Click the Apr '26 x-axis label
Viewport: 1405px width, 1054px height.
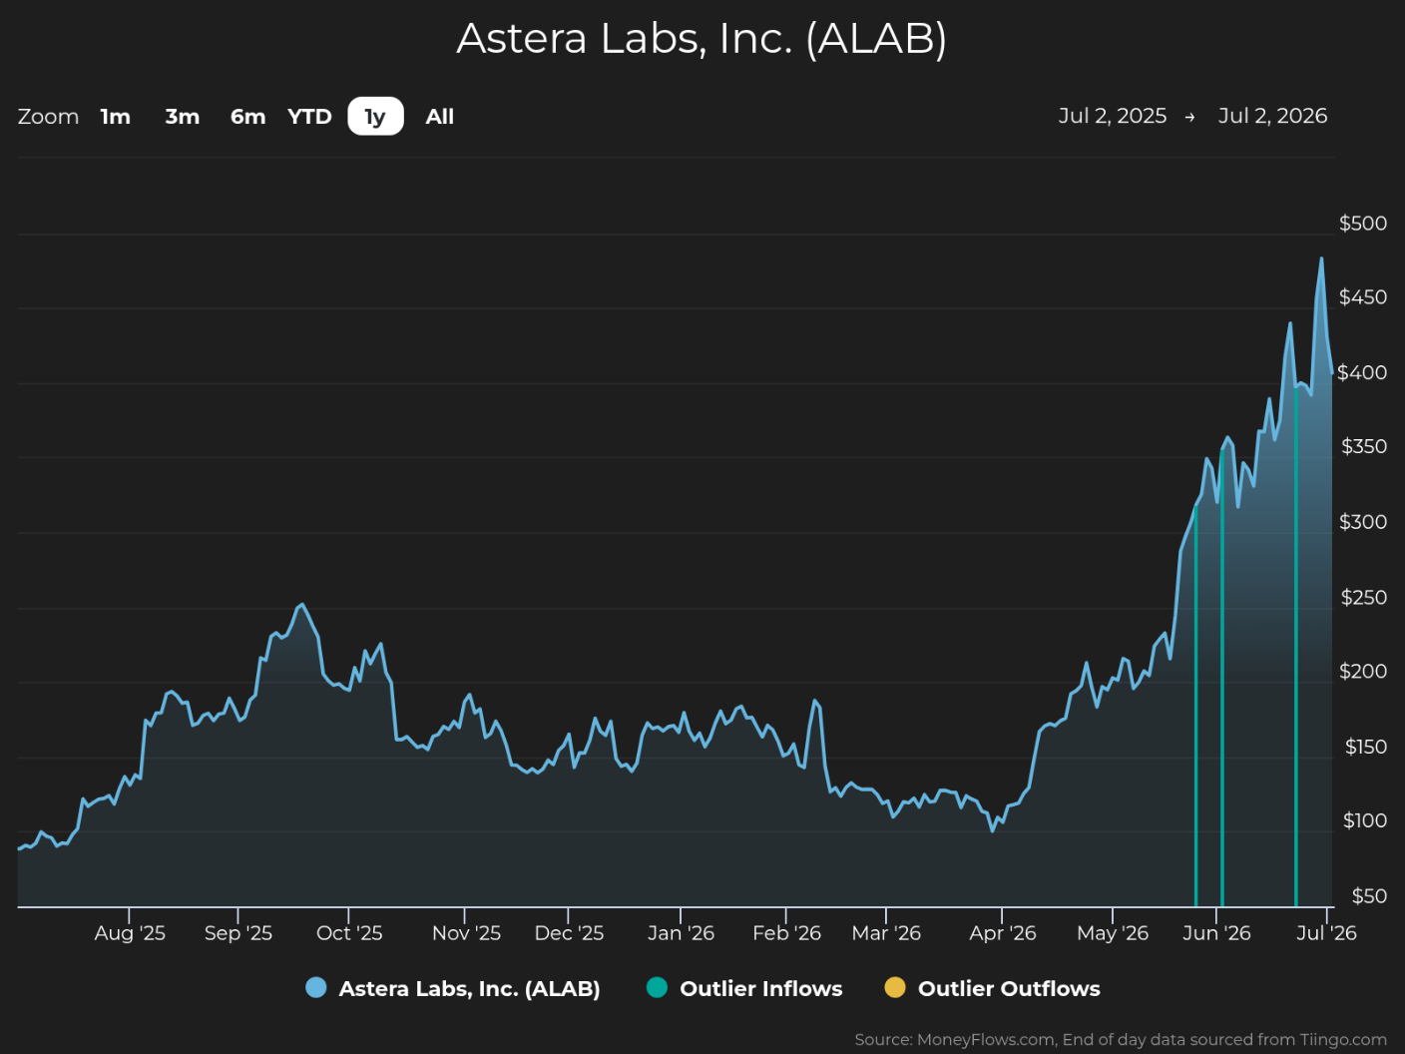tap(1003, 933)
